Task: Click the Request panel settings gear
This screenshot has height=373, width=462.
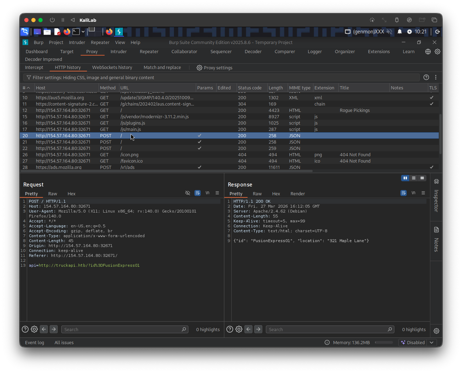Action: coord(34,329)
